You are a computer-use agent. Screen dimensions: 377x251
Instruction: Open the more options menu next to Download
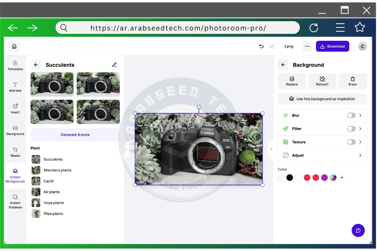click(307, 46)
